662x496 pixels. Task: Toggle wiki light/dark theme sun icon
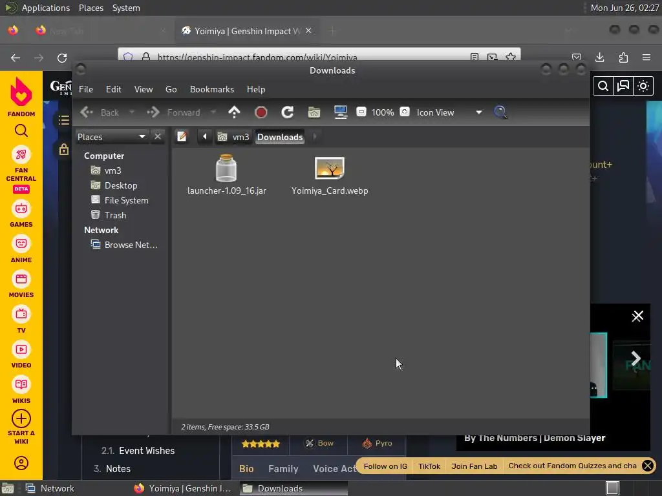pyautogui.click(x=643, y=86)
